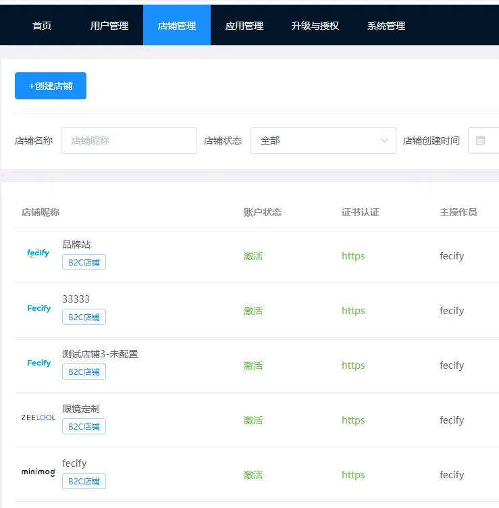The image size is (499, 508).
Task: Click the https link for store 33333
Action: coord(353,311)
